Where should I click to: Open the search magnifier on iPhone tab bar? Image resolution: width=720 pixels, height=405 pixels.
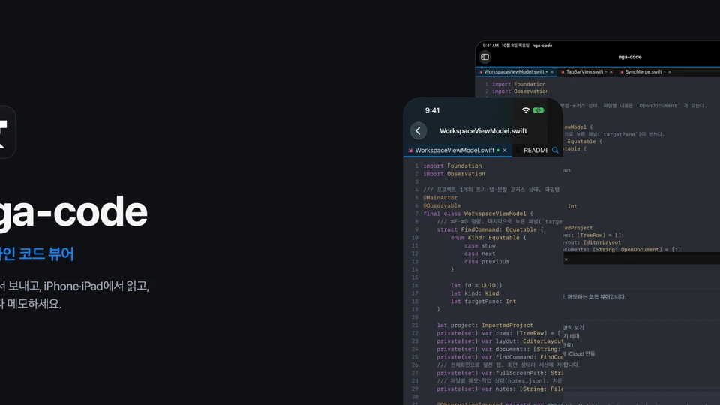pyautogui.click(x=555, y=150)
